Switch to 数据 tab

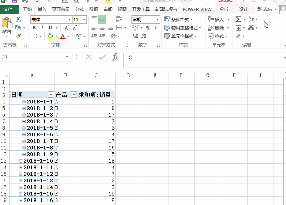94,9
